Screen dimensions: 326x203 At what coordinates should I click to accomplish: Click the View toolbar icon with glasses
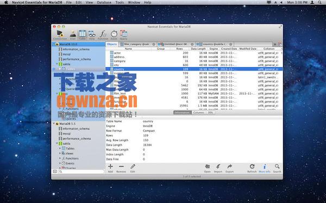click(x=92, y=35)
